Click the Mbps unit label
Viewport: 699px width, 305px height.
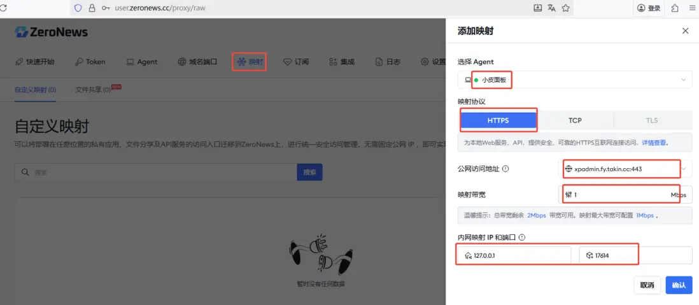click(x=679, y=195)
